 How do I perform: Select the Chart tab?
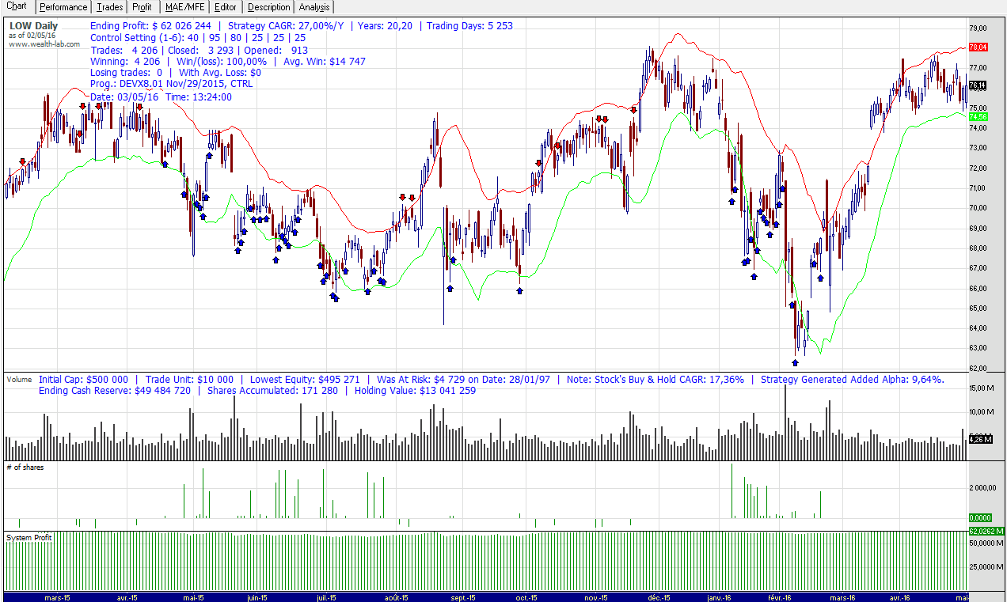pyautogui.click(x=16, y=6)
